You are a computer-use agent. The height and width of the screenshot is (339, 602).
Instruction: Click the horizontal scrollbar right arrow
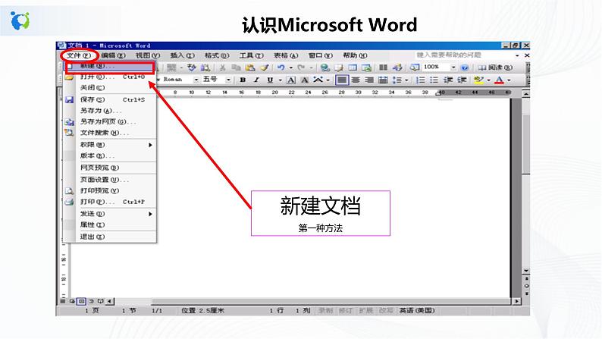[517, 301]
